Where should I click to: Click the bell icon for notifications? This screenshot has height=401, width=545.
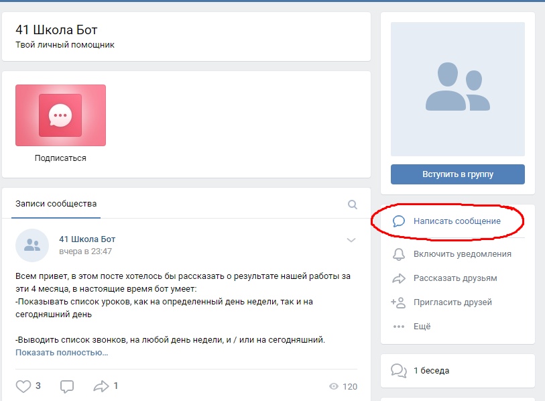pos(399,254)
